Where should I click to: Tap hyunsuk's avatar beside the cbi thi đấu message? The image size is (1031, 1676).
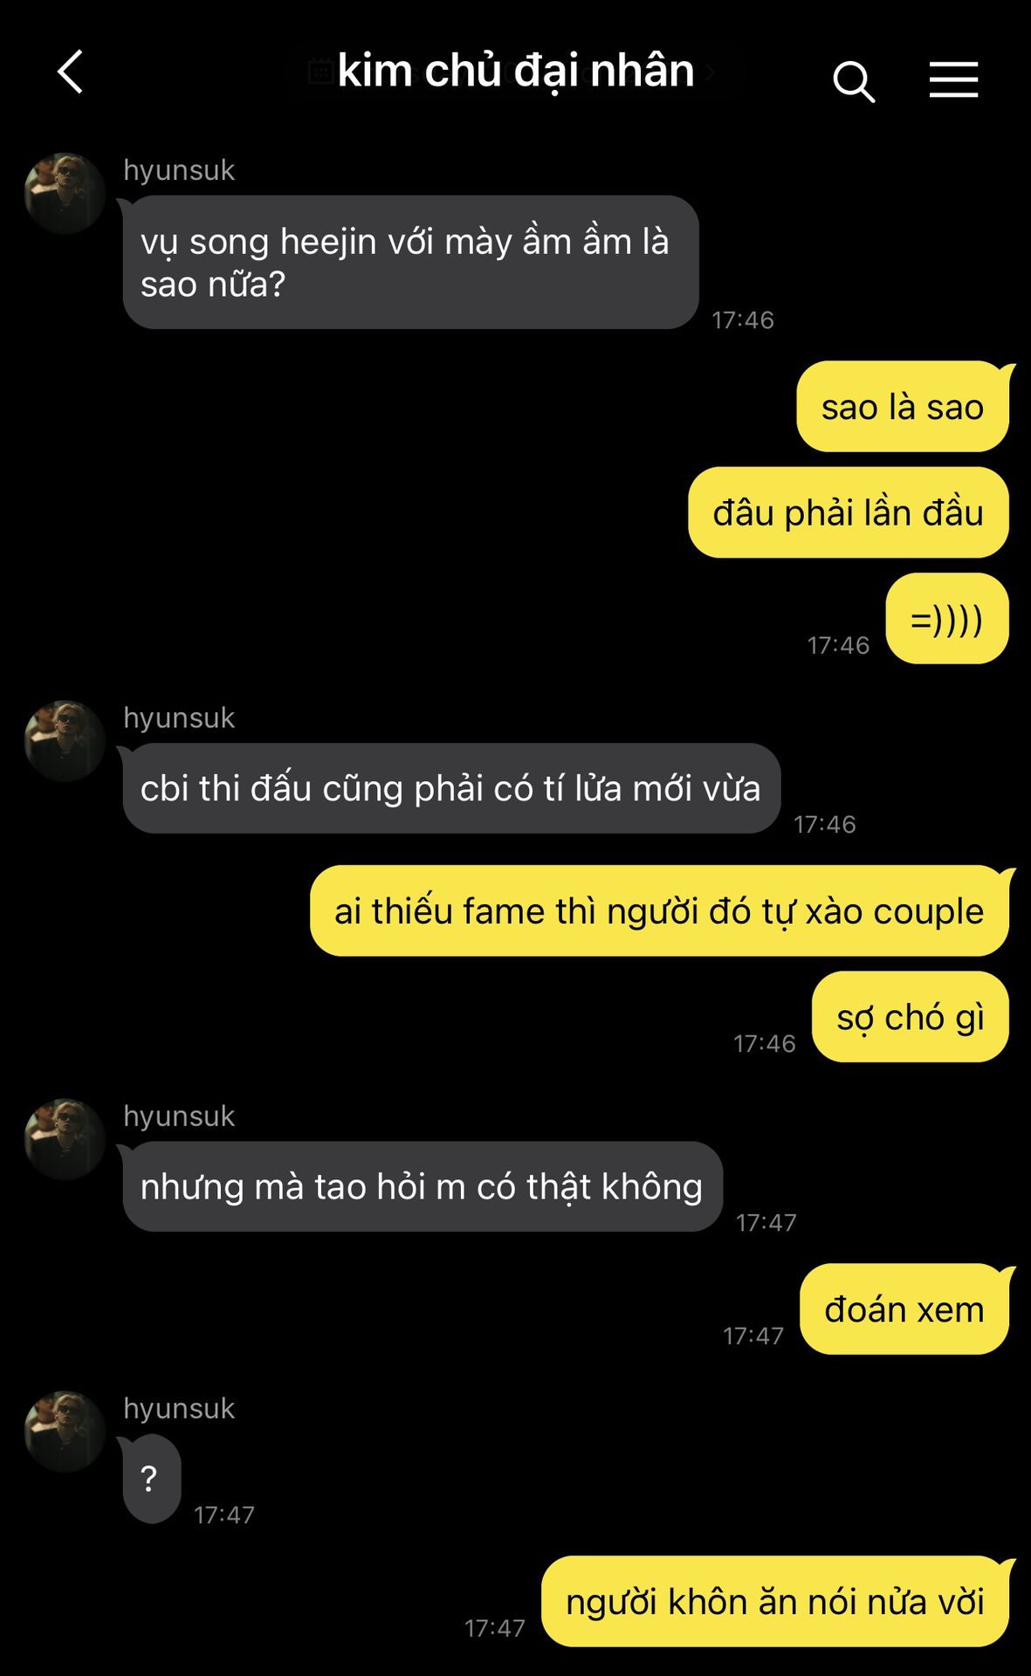pos(65,740)
